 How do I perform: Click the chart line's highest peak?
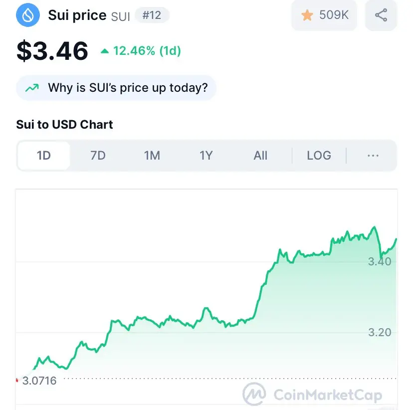(x=374, y=227)
